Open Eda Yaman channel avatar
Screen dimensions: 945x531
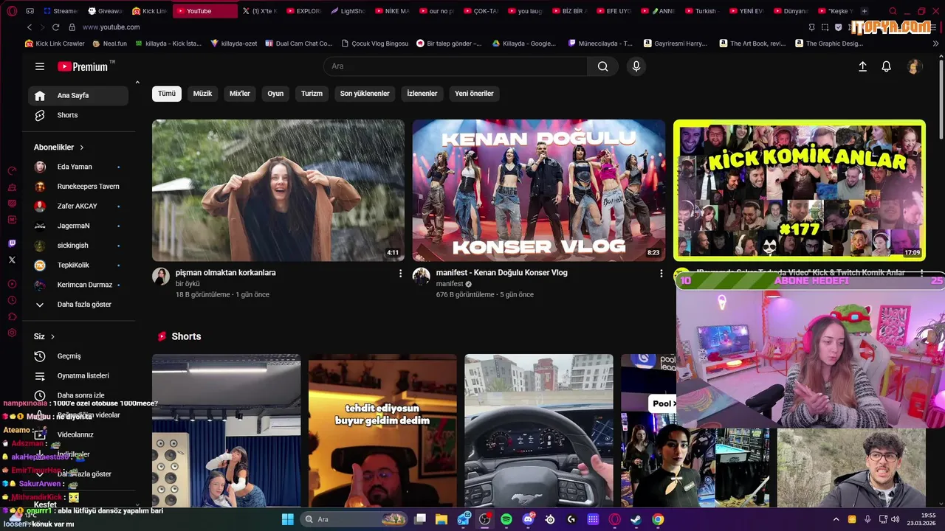(x=41, y=167)
